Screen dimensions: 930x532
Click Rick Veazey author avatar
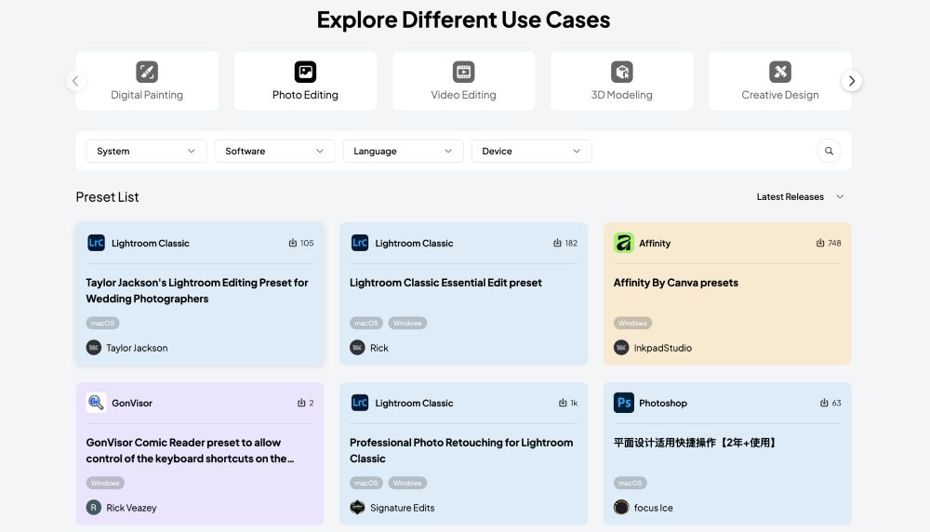coord(94,508)
